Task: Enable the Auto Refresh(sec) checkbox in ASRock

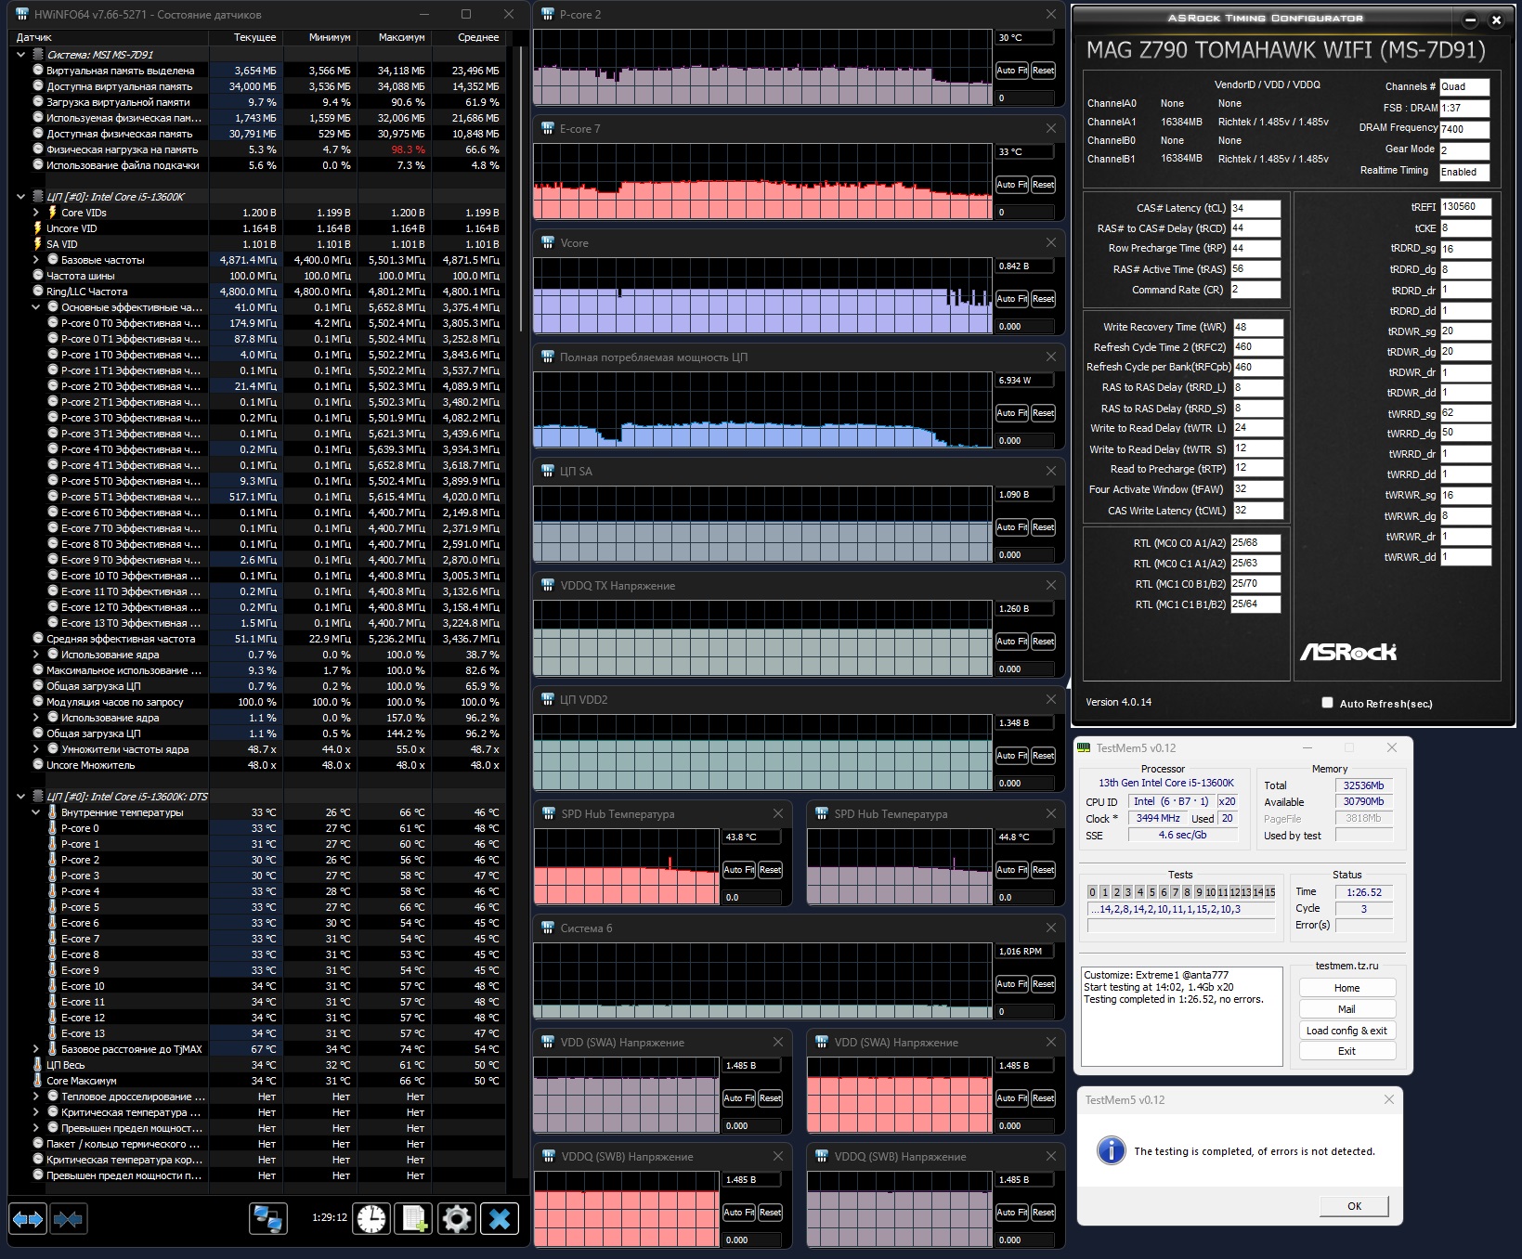Action: tap(1327, 703)
